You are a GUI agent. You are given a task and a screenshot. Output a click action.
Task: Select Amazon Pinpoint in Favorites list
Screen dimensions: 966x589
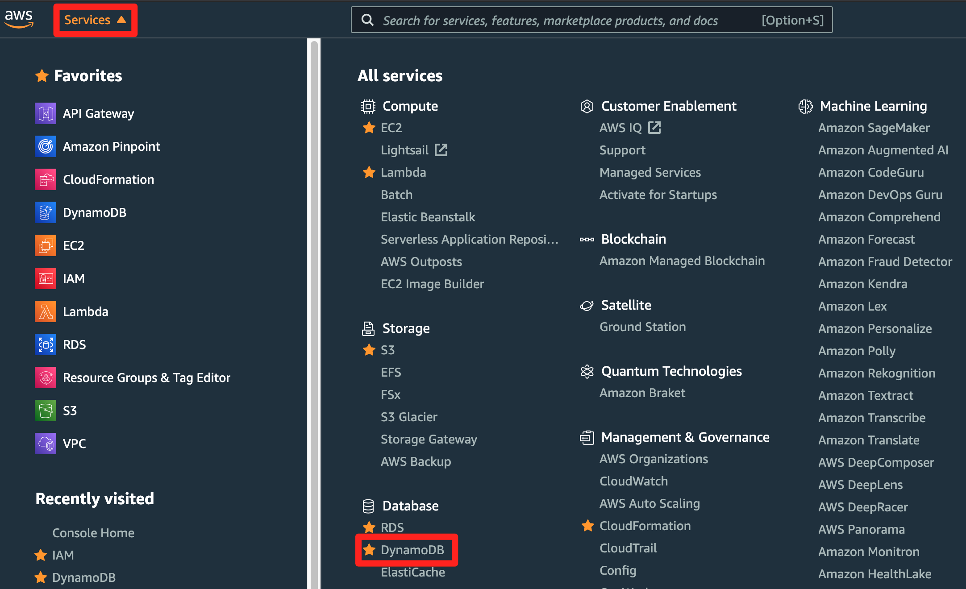coord(111,146)
